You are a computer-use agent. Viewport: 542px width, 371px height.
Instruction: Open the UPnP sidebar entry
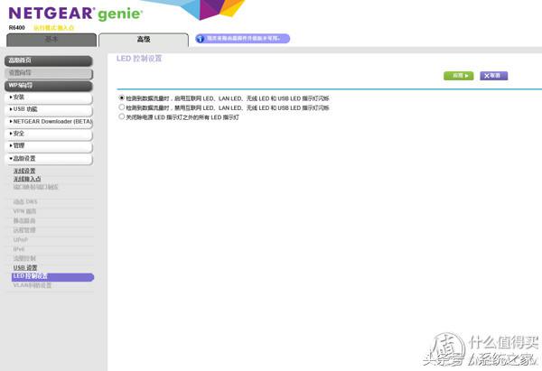(x=21, y=240)
